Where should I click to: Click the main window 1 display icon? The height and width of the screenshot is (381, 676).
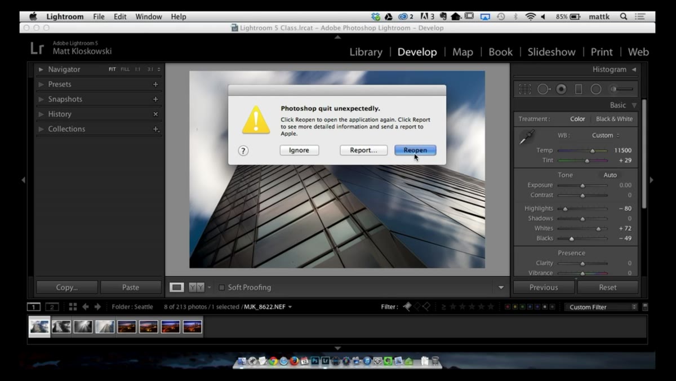[34, 307]
